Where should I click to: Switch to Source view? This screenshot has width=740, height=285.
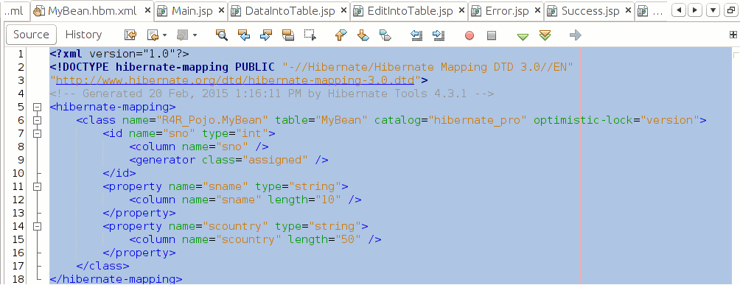31,35
